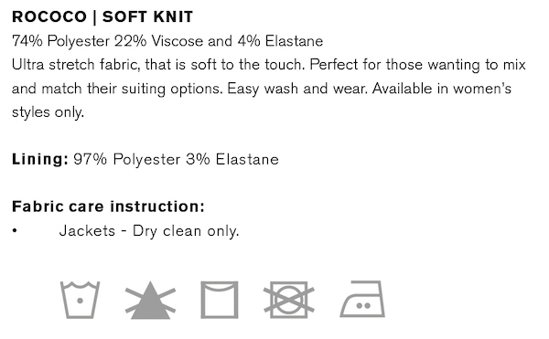Click the Available in women's text
The height and width of the screenshot is (339, 549).
442,89
